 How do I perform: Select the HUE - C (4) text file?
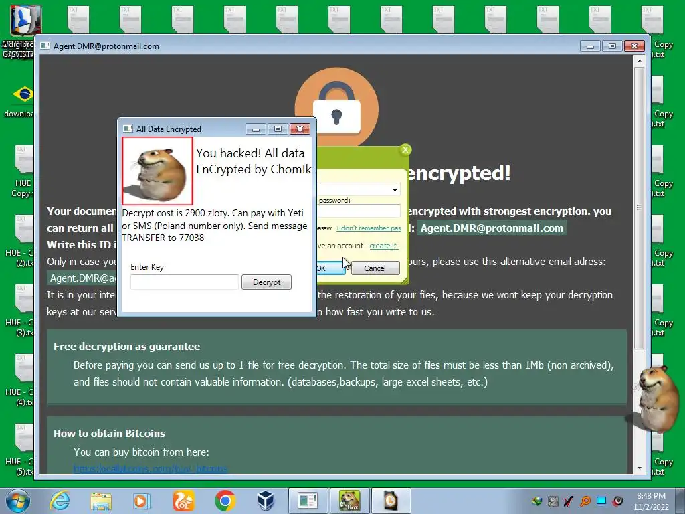point(19,380)
